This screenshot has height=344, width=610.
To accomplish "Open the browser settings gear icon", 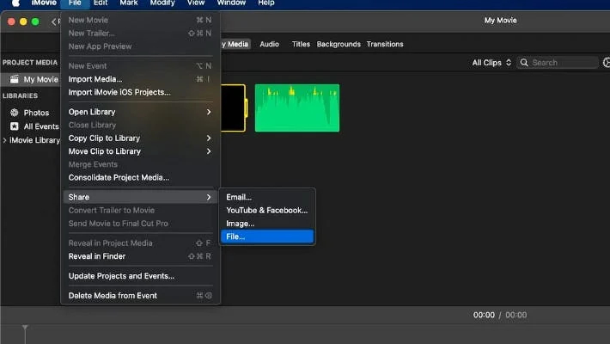I will (607, 63).
